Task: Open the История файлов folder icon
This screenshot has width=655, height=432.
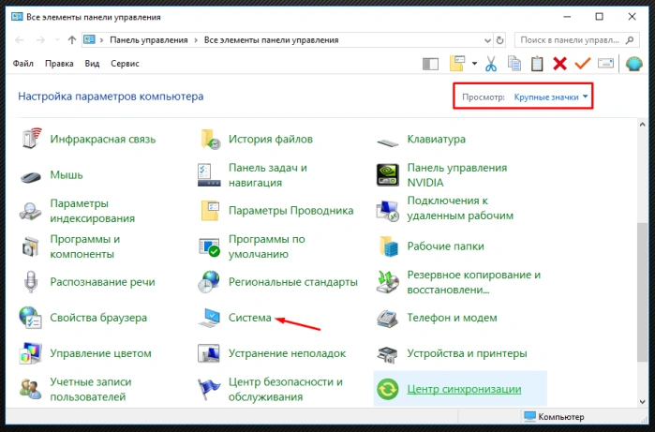Action: pyautogui.click(x=210, y=139)
